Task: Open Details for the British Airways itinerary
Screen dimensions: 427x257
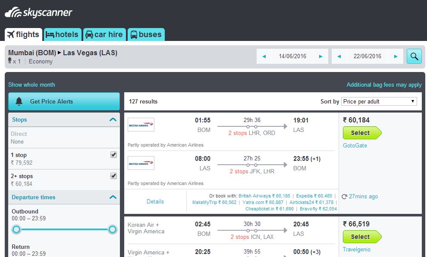Action: (x=155, y=201)
